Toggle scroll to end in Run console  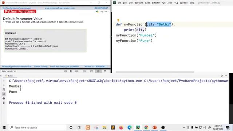tap(4, 94)
